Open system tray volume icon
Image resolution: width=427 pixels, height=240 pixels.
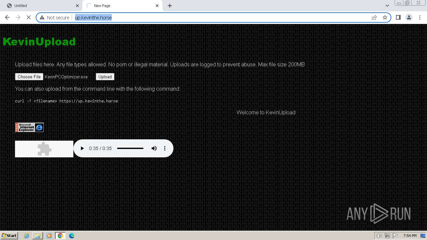coord(379,236)
